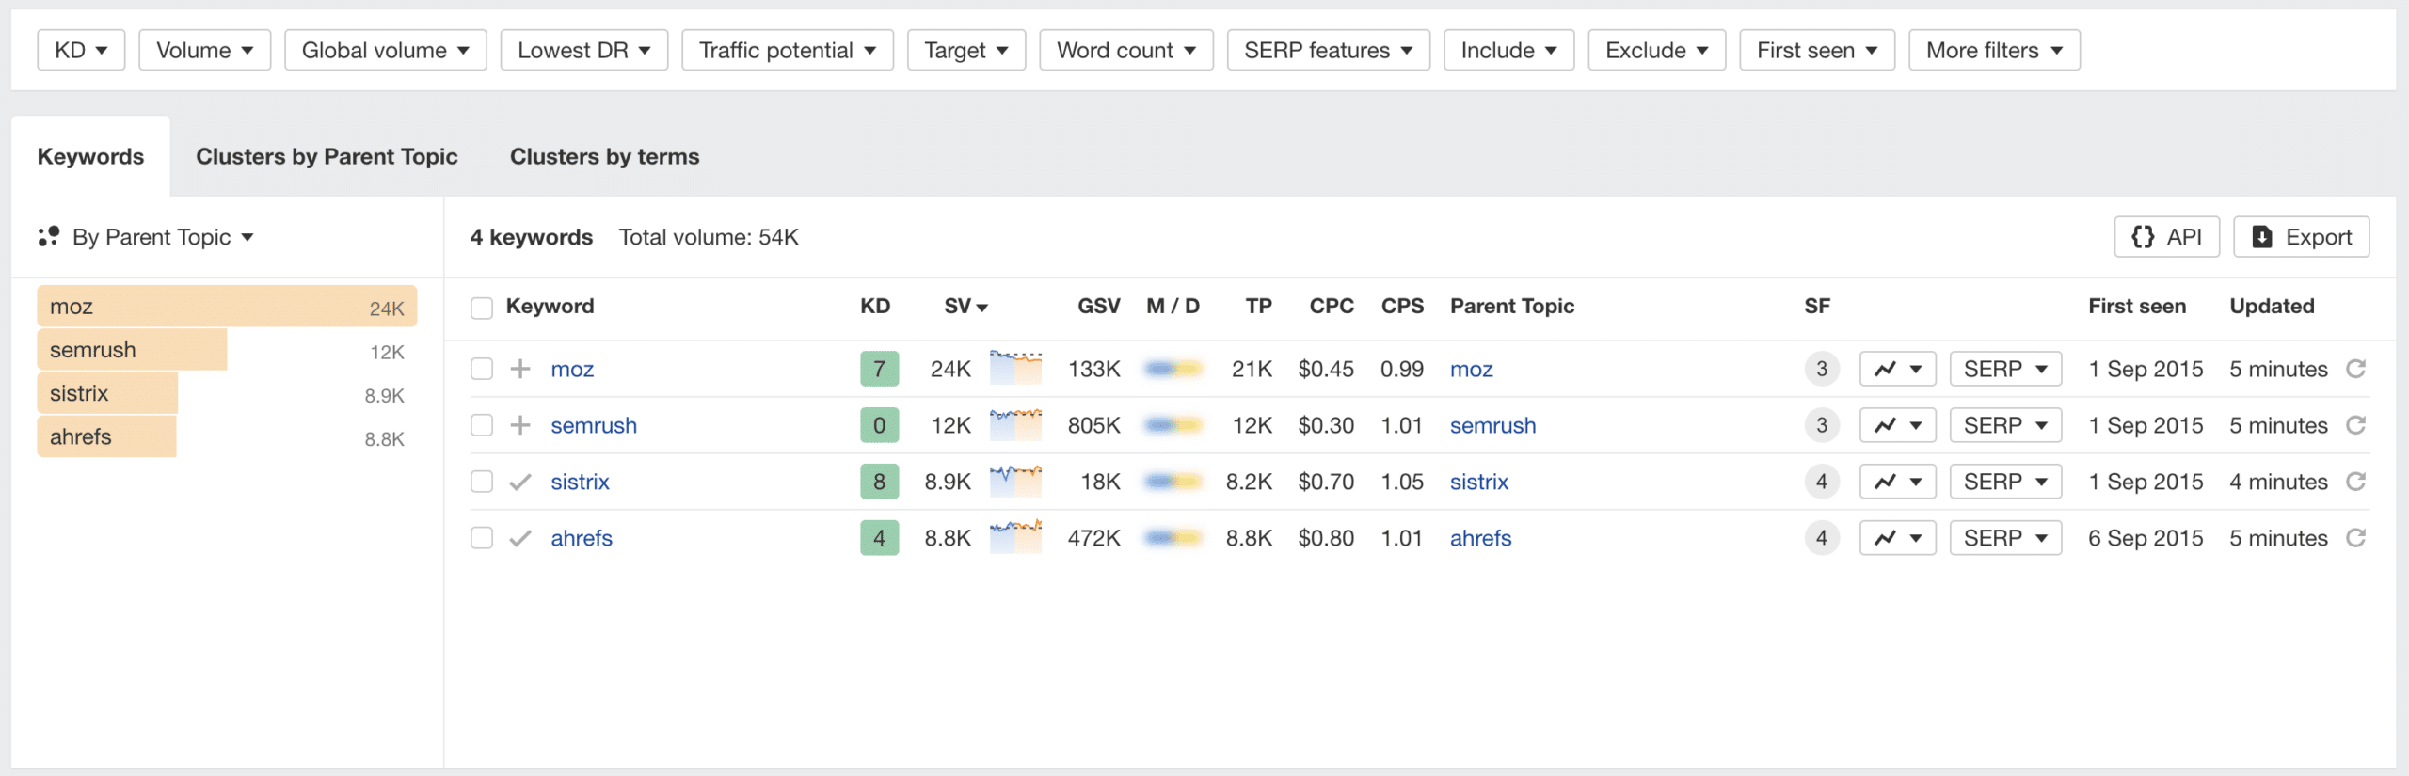2409x776 pixels.
Task: Tick the checkbox for semrush row
Action: 482,425
